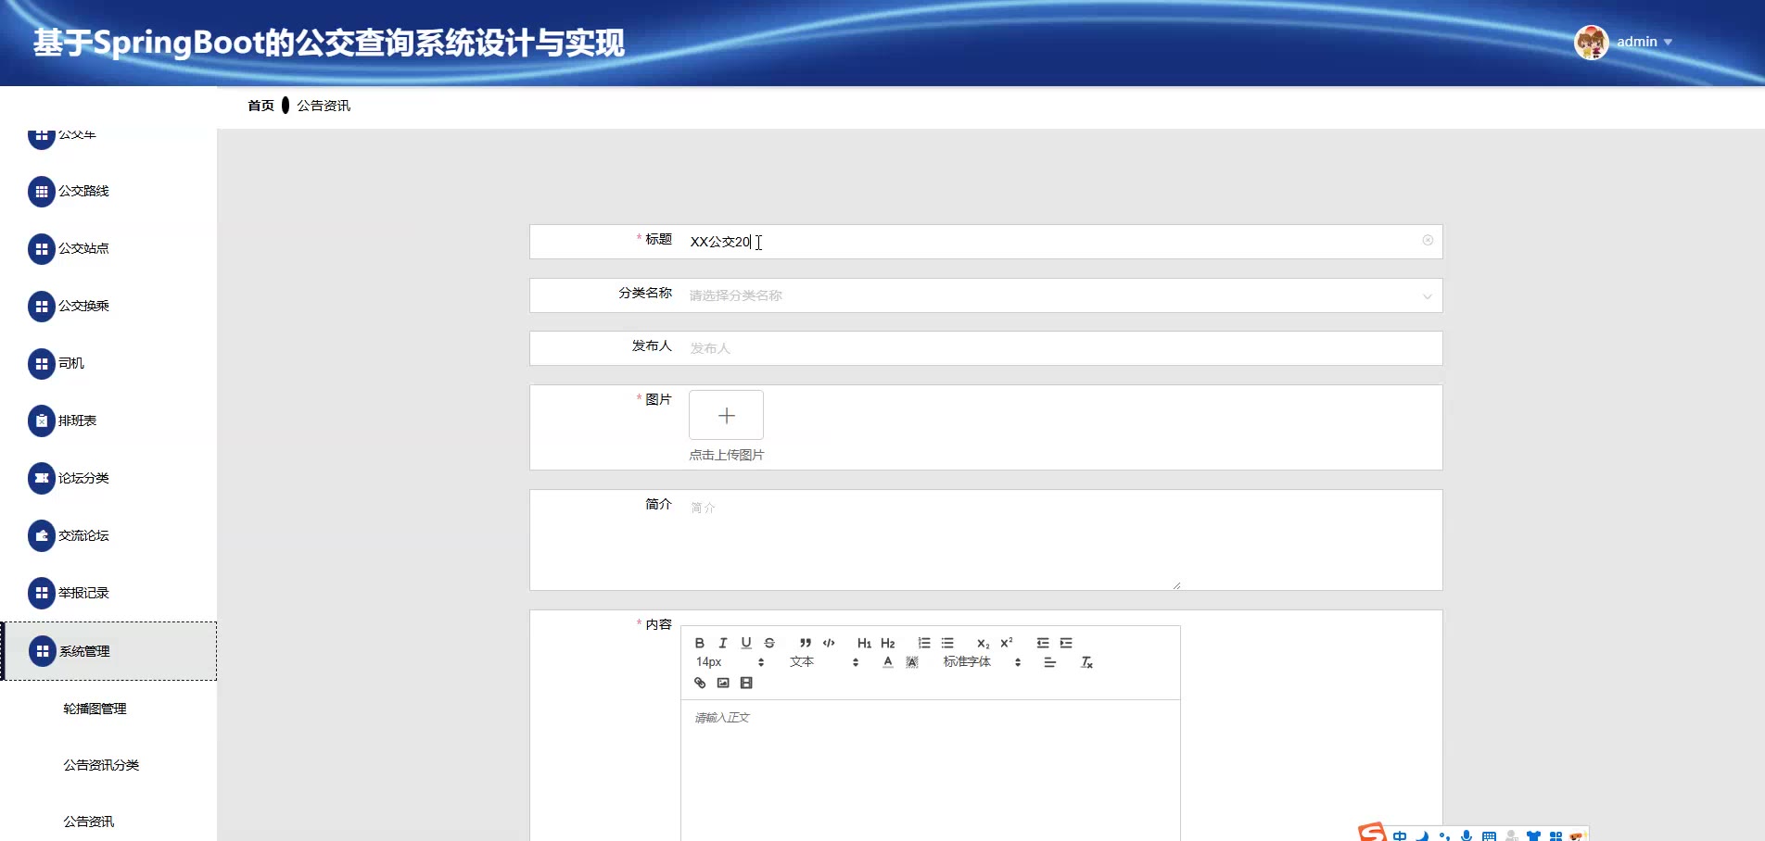This screenshot has width=1765, height=841.
Task: Go to 首页 in the breadcrumb
Action: pyautogui.click(x=261, y=106)
